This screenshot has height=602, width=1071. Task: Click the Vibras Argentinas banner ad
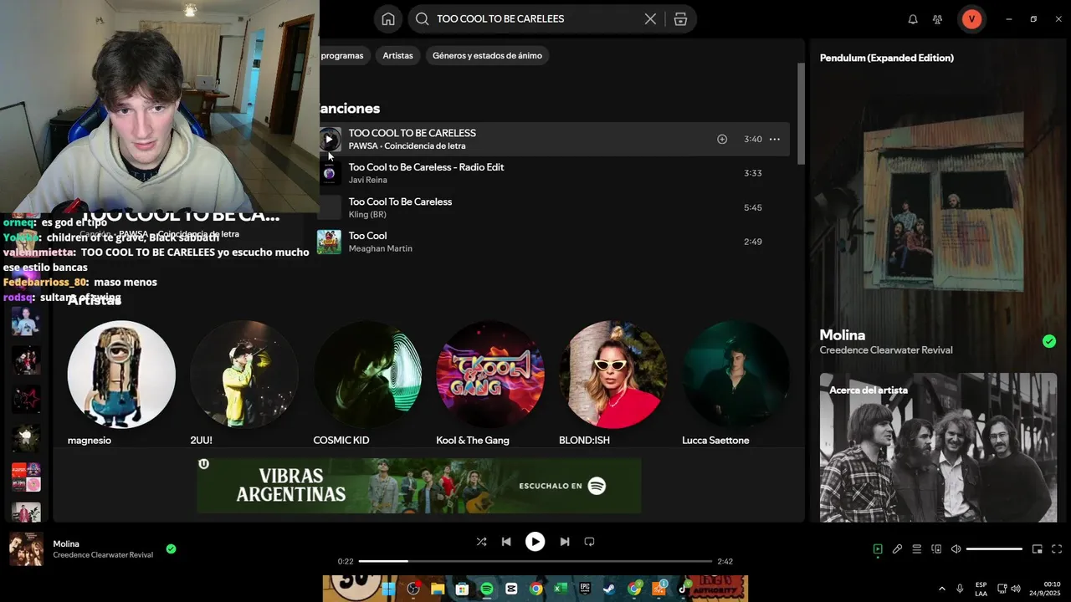[419, 485]
